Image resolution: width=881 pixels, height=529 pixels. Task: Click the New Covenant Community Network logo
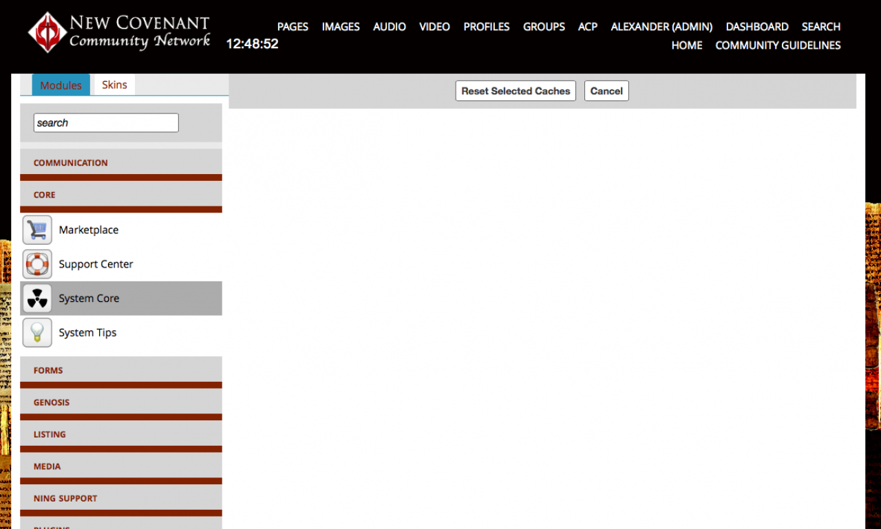119,32
